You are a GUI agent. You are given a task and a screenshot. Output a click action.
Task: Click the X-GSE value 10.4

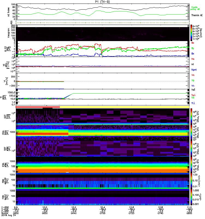pos(102,207)
